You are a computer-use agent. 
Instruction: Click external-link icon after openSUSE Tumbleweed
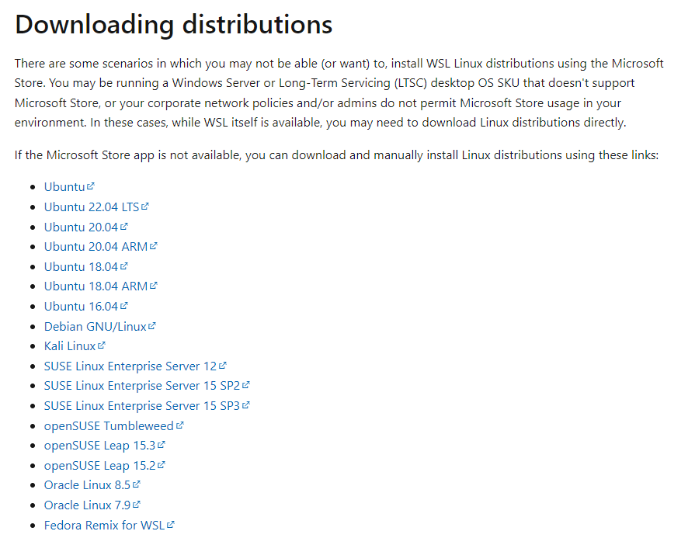click(179, 425)
